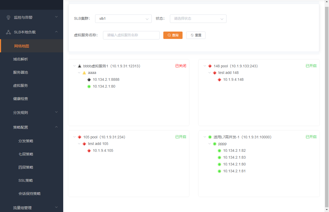Viewport: 329px width, 212px height.
Task: Go to 健康检查 menu item
Action: coord(21,99)
